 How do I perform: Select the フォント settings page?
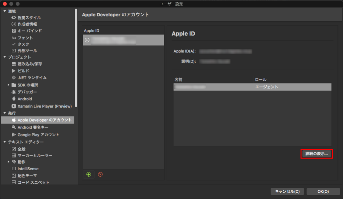[x=25, y=38]
